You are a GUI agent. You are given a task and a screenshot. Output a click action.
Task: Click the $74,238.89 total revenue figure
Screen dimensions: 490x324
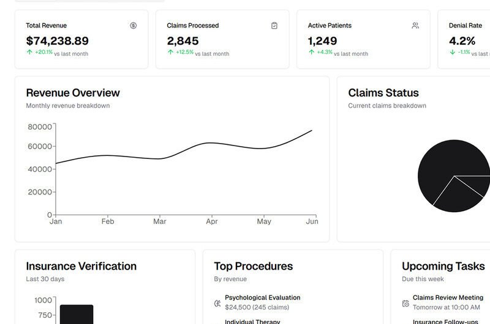click(x=57, y=41)
